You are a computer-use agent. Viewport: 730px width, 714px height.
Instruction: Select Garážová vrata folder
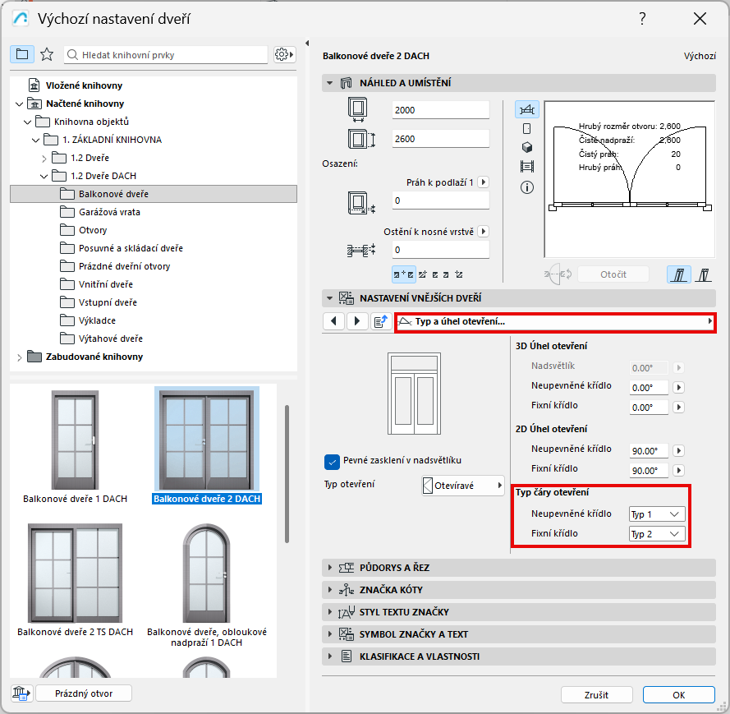[x=109, y=212]
